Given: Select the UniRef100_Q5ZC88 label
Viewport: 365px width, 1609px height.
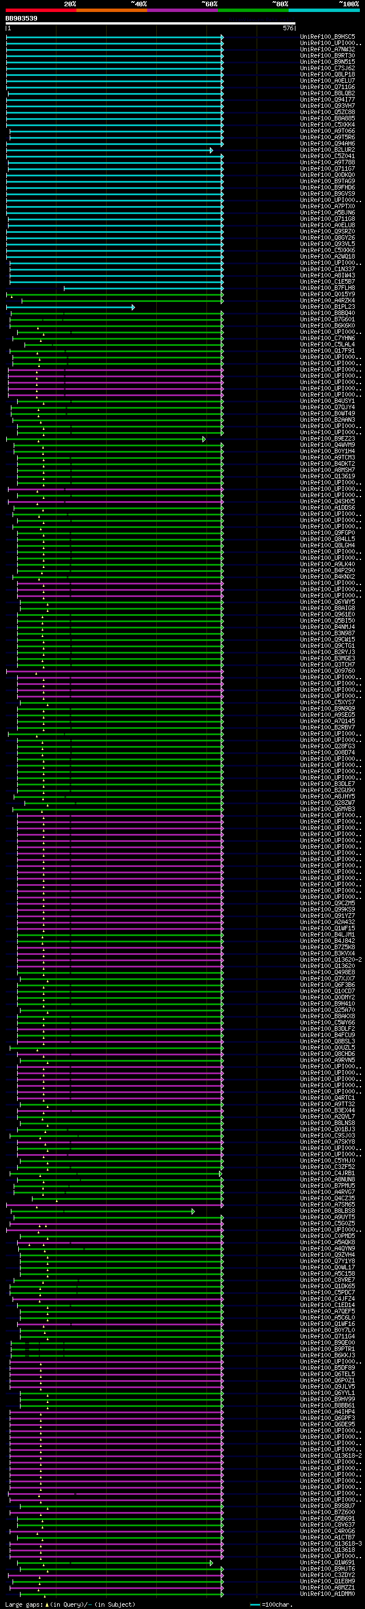Looking at the screenshot, I should tap(327, 112).
